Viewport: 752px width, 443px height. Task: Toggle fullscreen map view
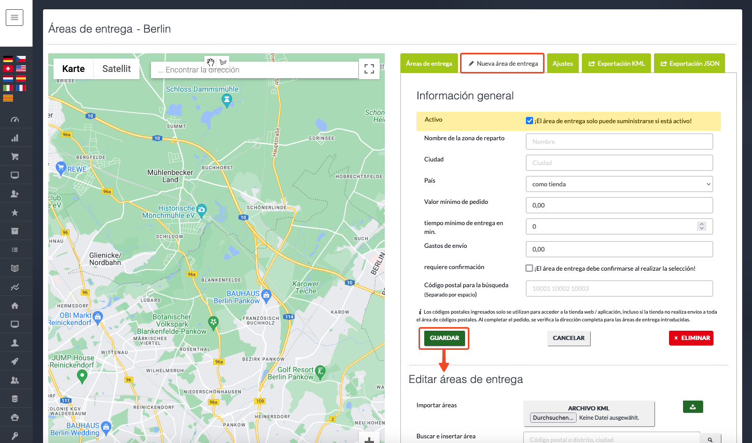(369, 69)
